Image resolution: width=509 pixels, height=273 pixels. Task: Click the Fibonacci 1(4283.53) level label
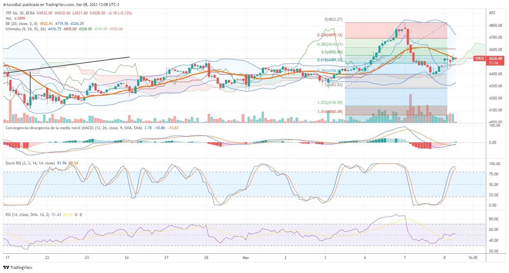(x=334, y=85)
